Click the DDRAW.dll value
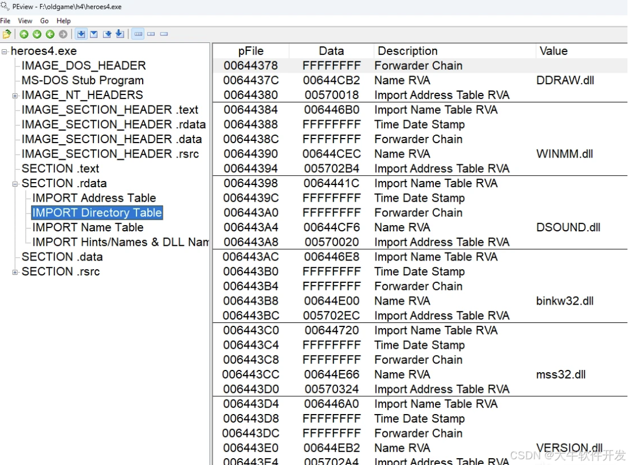The image size is (628, 465). pyautogui.click(x=565, y=80)
